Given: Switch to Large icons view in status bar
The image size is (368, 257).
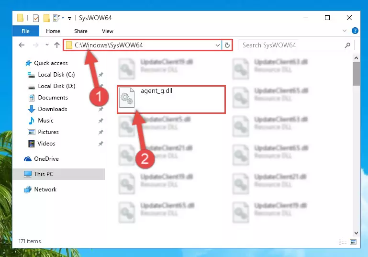Looking at the screenshot, I should click(353, 242).
